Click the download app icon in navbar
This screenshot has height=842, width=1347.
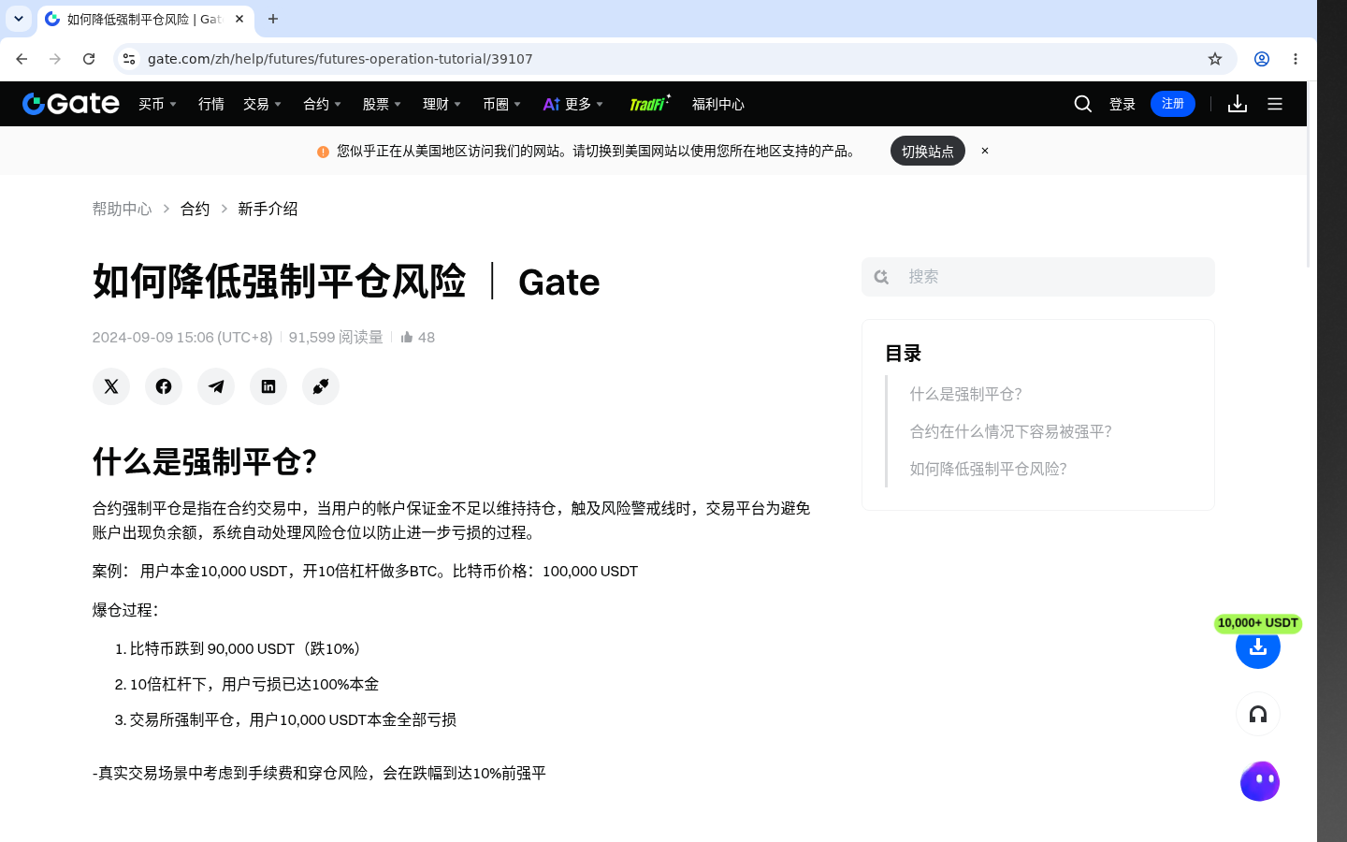(x=1238, y=104)
